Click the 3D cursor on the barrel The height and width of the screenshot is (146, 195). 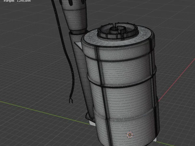pyautogui.click(x=130, y=135)
